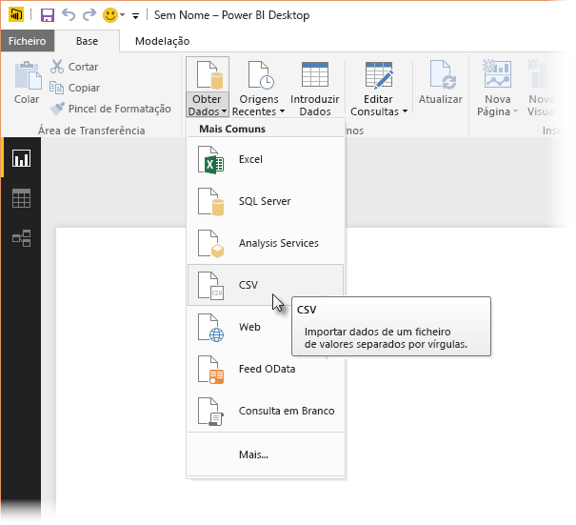Click the Obter Dados database icon

tap(209, 75)
